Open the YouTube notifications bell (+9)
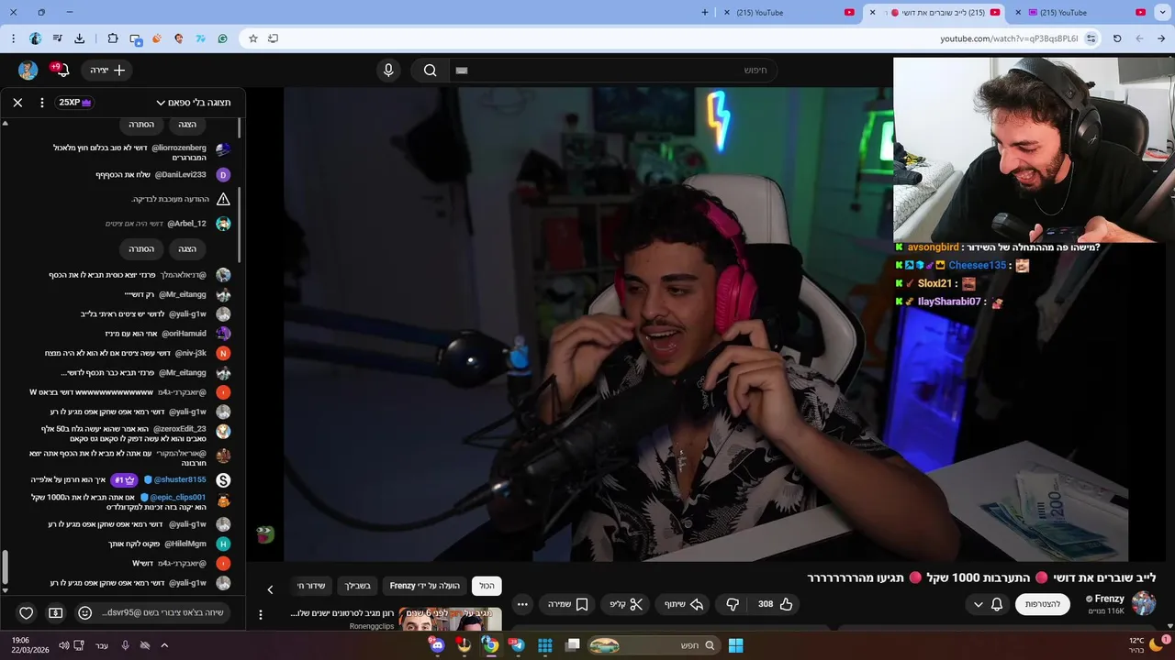 (x=61, y=70)
